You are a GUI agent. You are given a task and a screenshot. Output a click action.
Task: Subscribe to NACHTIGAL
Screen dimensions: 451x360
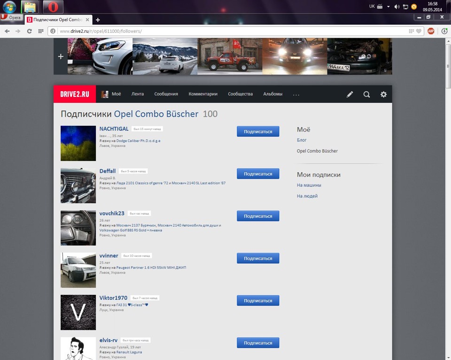pos(258,131)
